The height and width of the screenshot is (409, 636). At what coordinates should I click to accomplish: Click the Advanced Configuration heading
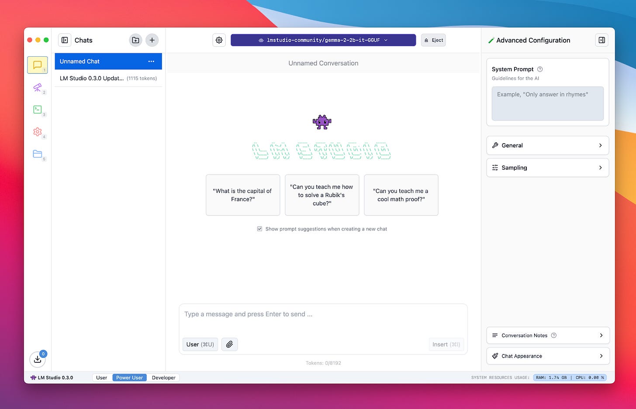tap(533, 40)
